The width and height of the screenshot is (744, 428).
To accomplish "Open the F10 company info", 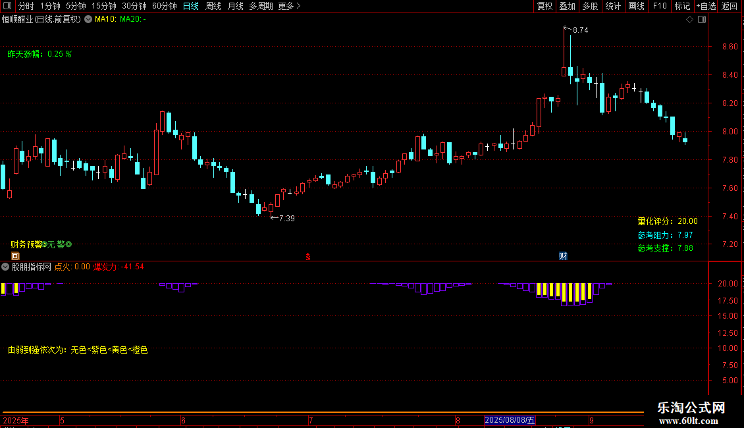I will tap(660, 6).
